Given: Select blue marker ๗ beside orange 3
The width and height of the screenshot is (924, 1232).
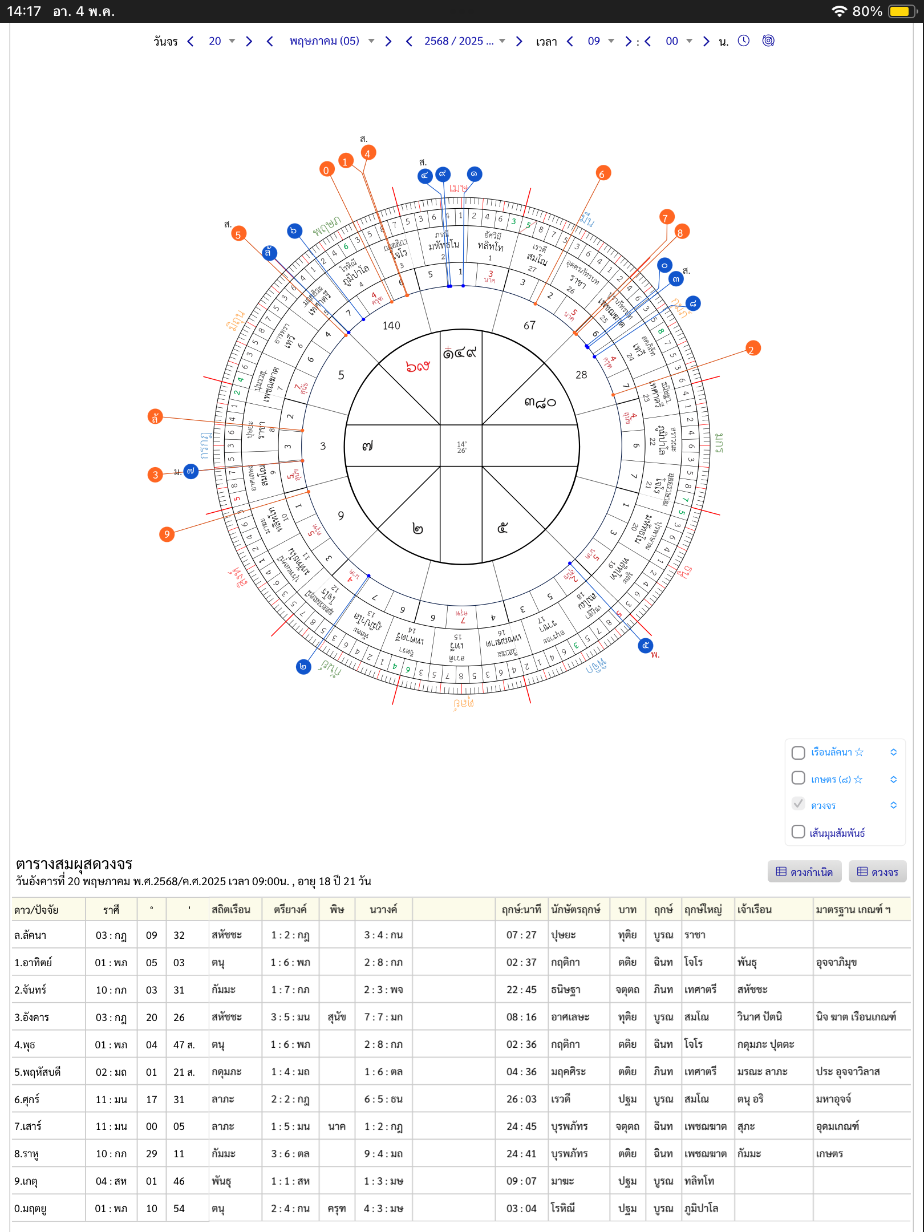Looking at the screenshot, I should (x=191, y=471).
